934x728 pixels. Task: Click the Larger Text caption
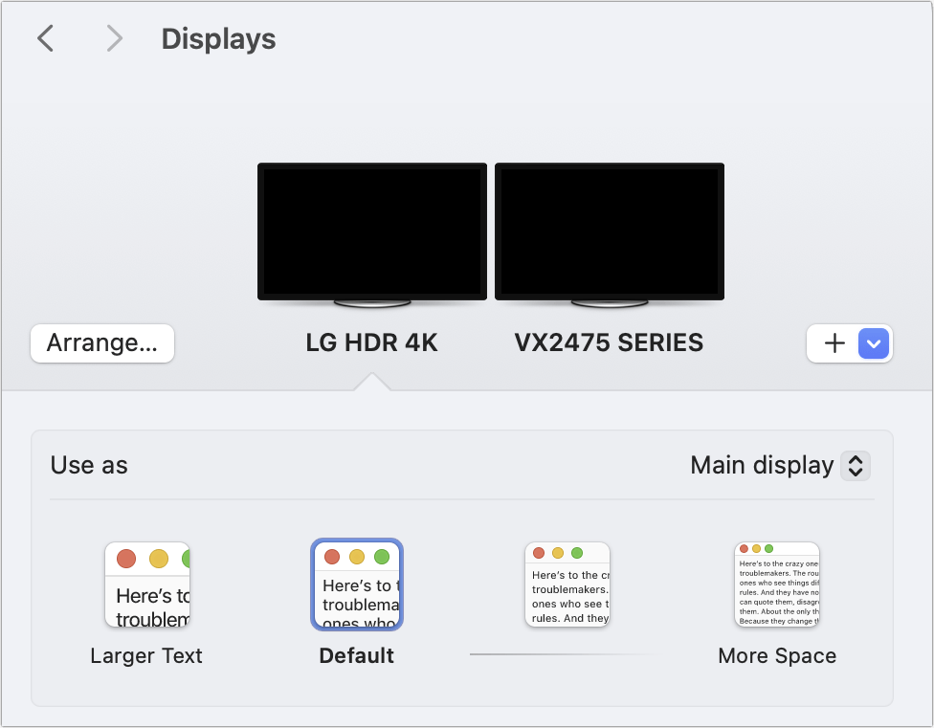click(x=146, y=656)
